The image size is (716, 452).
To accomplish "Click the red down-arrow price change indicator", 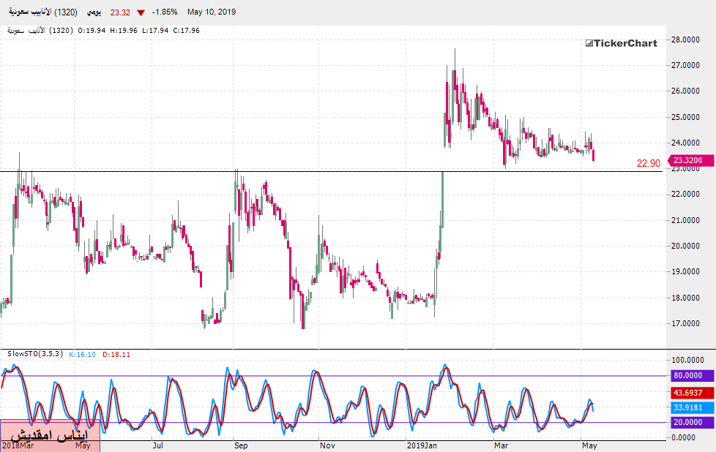I will point(141,12).
